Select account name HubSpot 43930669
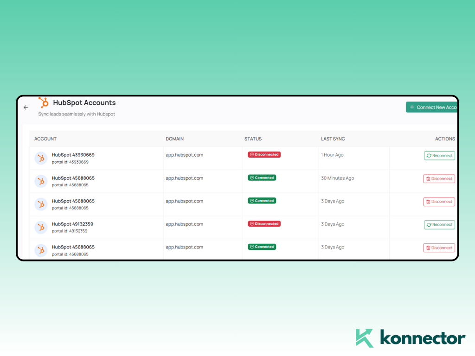This screenshot has width=475, height=356. (x=73, y=155)
